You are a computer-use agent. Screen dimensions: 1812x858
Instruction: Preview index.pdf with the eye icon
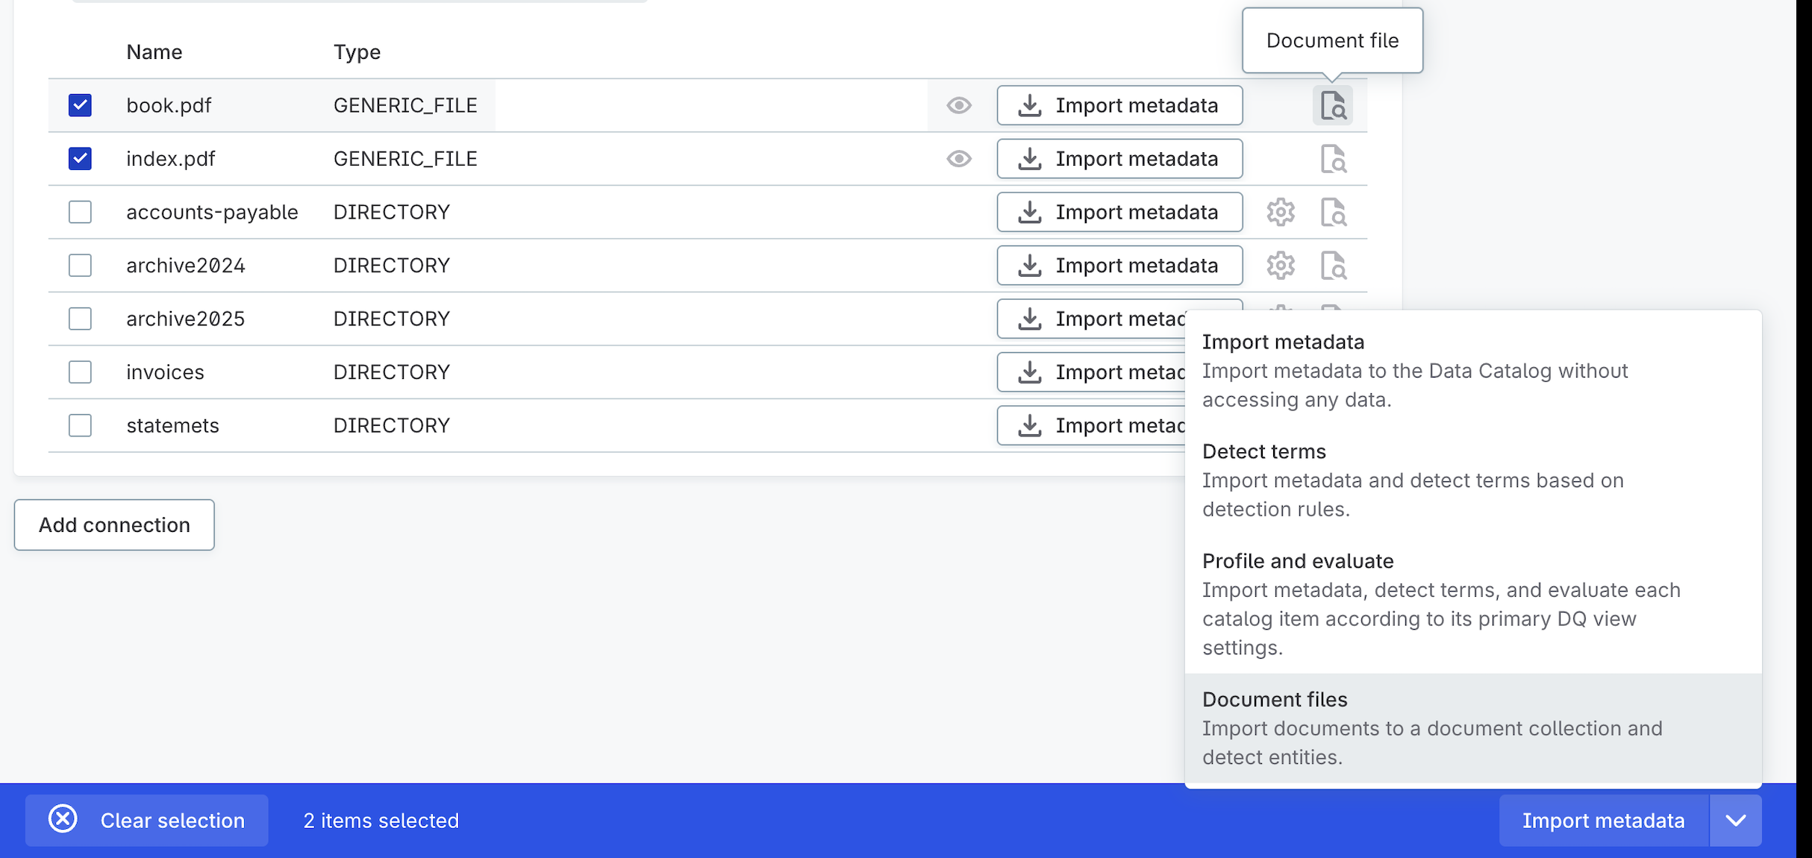(x=959, y=159)
